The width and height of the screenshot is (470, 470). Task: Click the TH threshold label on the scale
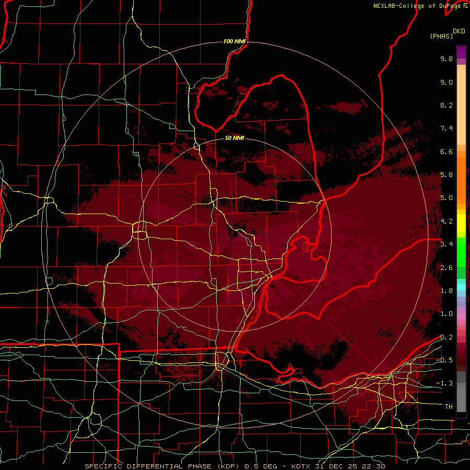click(x=449, y=407)
